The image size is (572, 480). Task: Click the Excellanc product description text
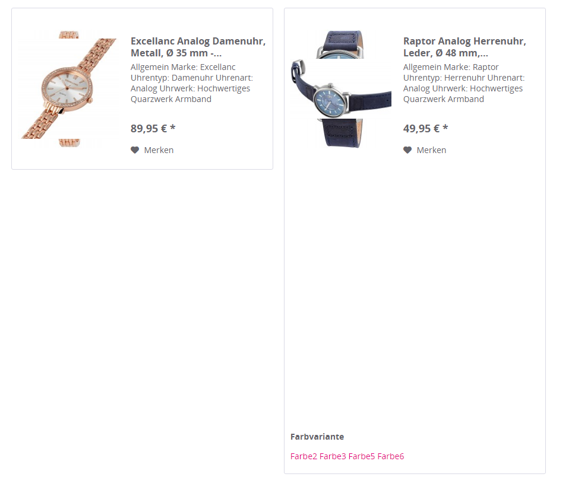[192, 83]
